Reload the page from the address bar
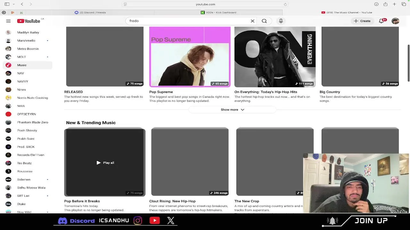Screen dimensions: 410x230 tap(285, 4)
